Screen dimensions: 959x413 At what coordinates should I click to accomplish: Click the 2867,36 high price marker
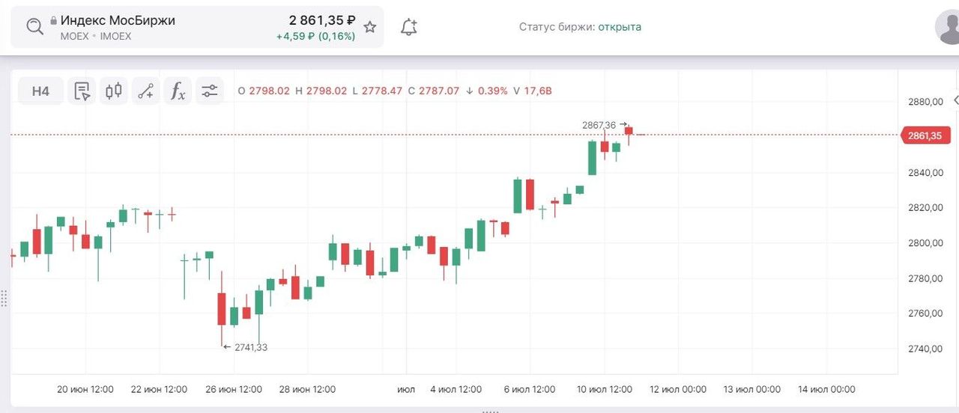(x=599, y=125)
